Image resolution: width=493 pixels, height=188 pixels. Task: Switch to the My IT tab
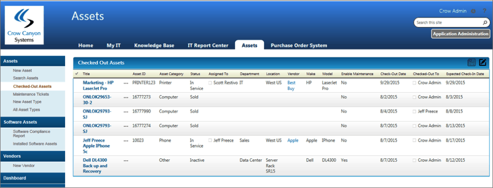pos(114,45)
